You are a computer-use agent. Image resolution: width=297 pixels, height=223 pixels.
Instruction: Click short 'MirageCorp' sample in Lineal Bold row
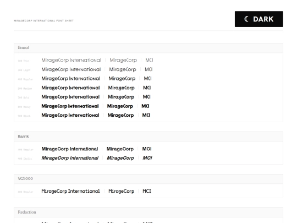[121, 97]
